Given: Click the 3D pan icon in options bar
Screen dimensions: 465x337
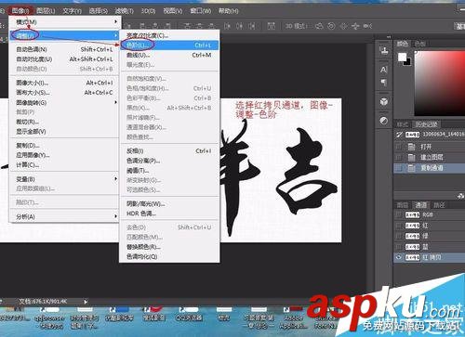Looking at the screenshot, I should [x=343, y=26].
